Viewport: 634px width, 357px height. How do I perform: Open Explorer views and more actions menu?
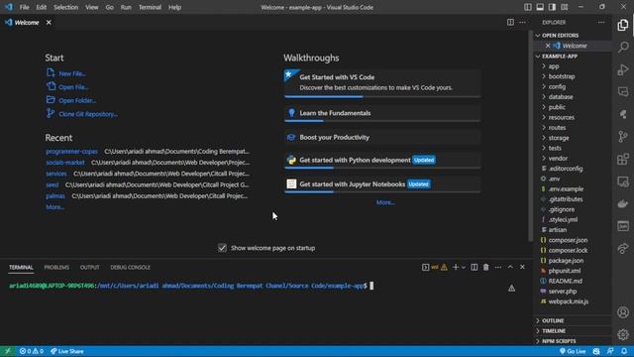coord(601,22)
